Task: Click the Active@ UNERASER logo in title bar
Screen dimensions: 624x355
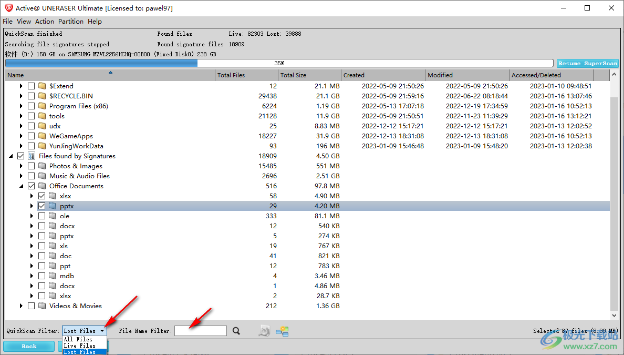Action: [8, 8]
